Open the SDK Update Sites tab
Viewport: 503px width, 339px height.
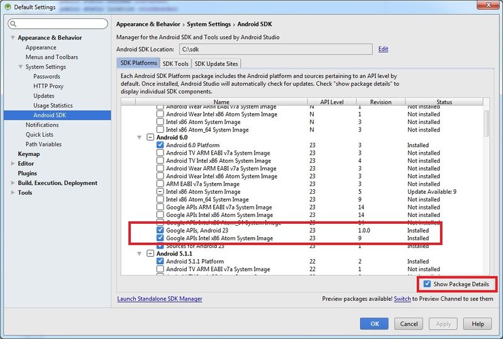pos(216,64)
